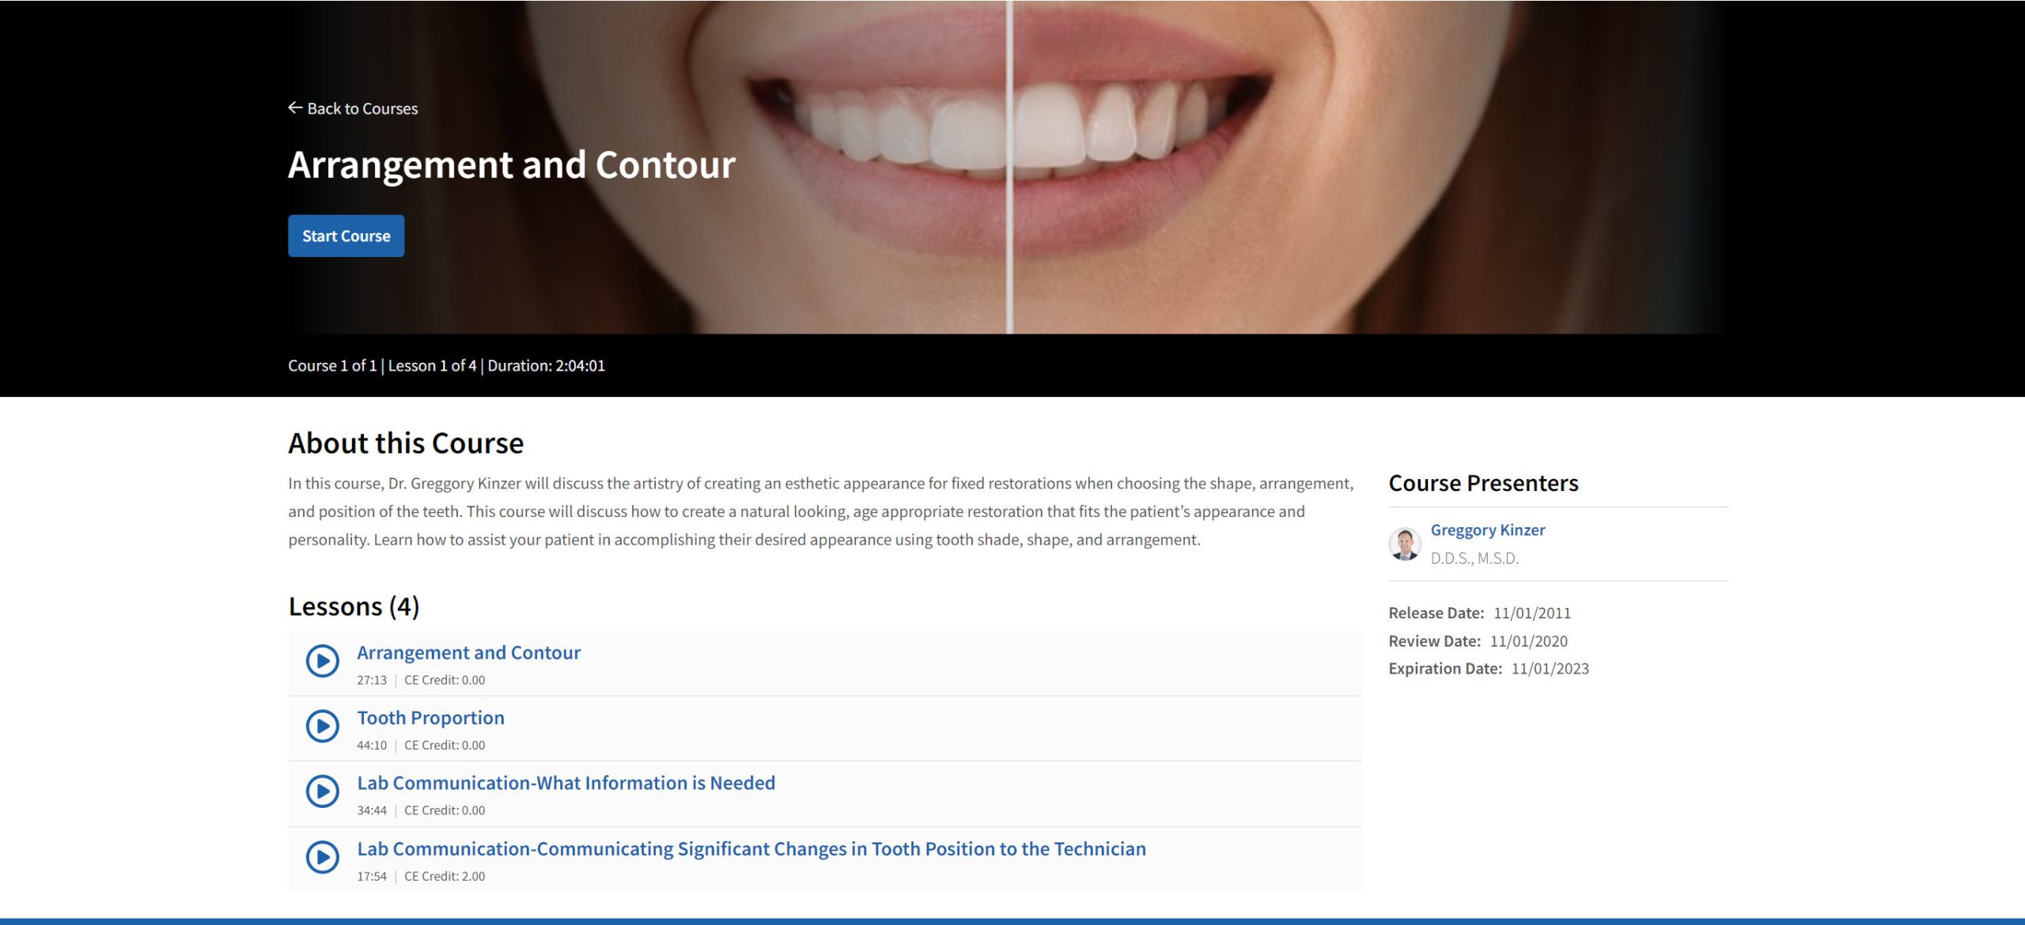Click CE Credit: 2.00 on last lesson
This screenshot has width=2025, height=925.
click(445, 876)
